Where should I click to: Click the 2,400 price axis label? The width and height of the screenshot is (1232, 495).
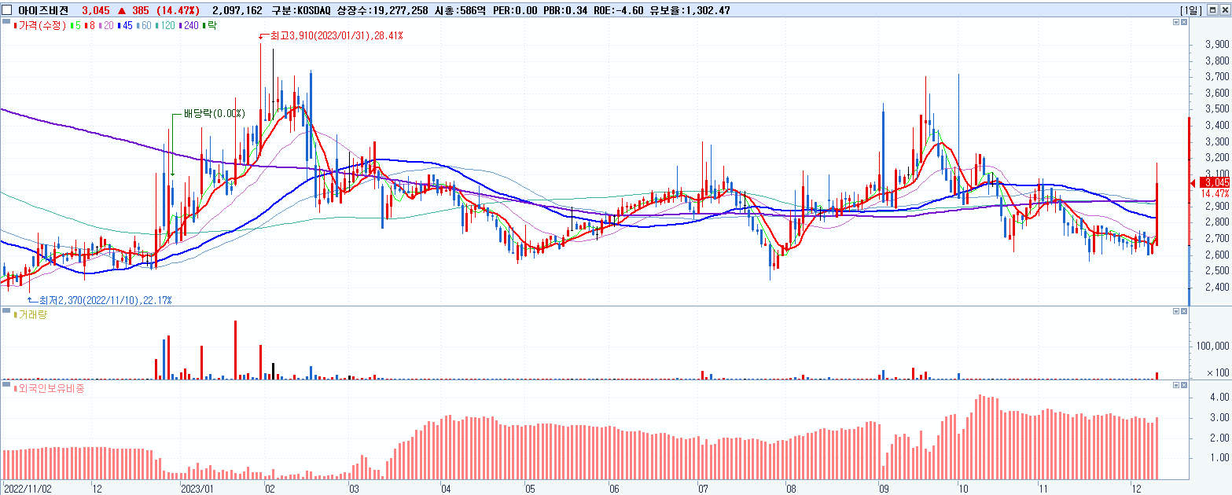click(x=1217, y=287)
